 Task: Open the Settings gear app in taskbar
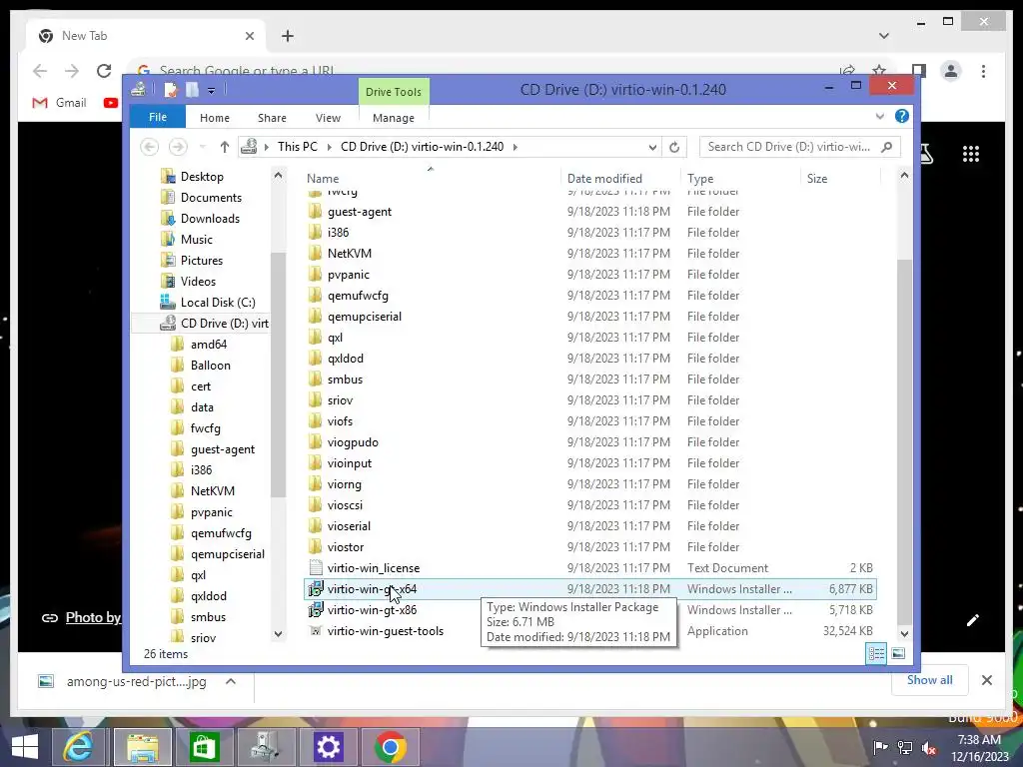(328, 747)
